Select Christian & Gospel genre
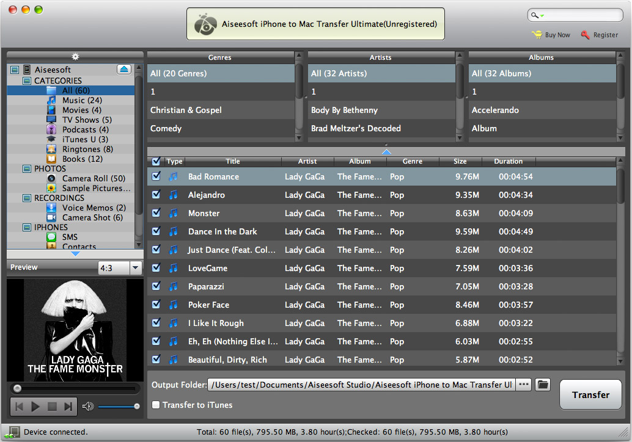Image resolution: width=632 pixels, height=442 pixels. pyautogui.click(x=186, y=110)
